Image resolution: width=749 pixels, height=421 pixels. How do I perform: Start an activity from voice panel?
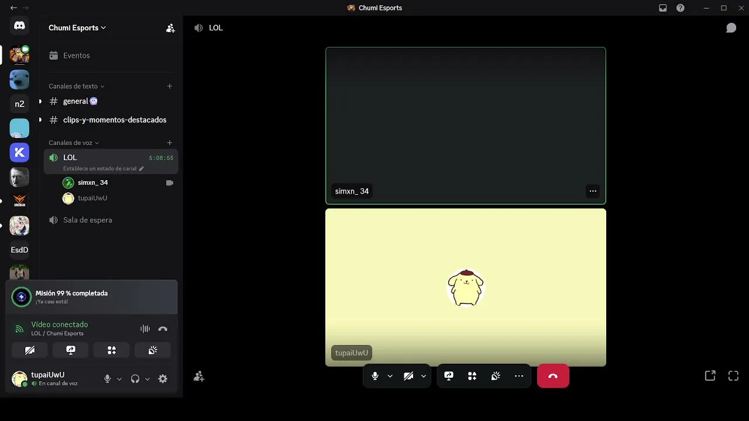(112, 350)
